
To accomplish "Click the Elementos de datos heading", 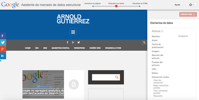I will tap(162, 23).
